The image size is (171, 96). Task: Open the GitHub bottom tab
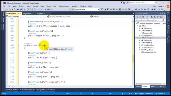coord(138,86)
